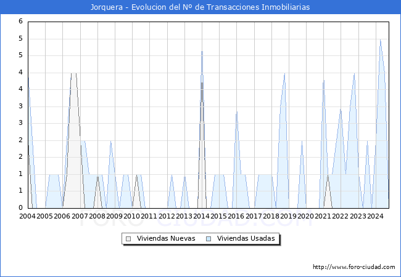Click the 2014 used-homes peak

(202, 51)
